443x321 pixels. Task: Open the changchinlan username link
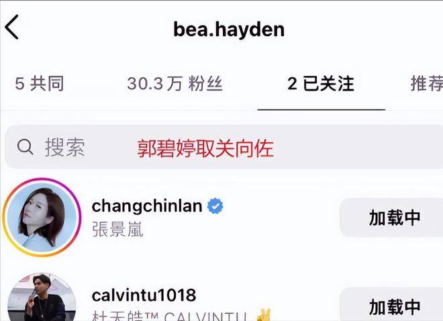(147, 206)
